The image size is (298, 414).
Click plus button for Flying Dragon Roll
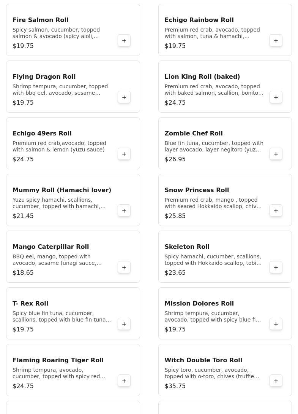coord(124,97)
